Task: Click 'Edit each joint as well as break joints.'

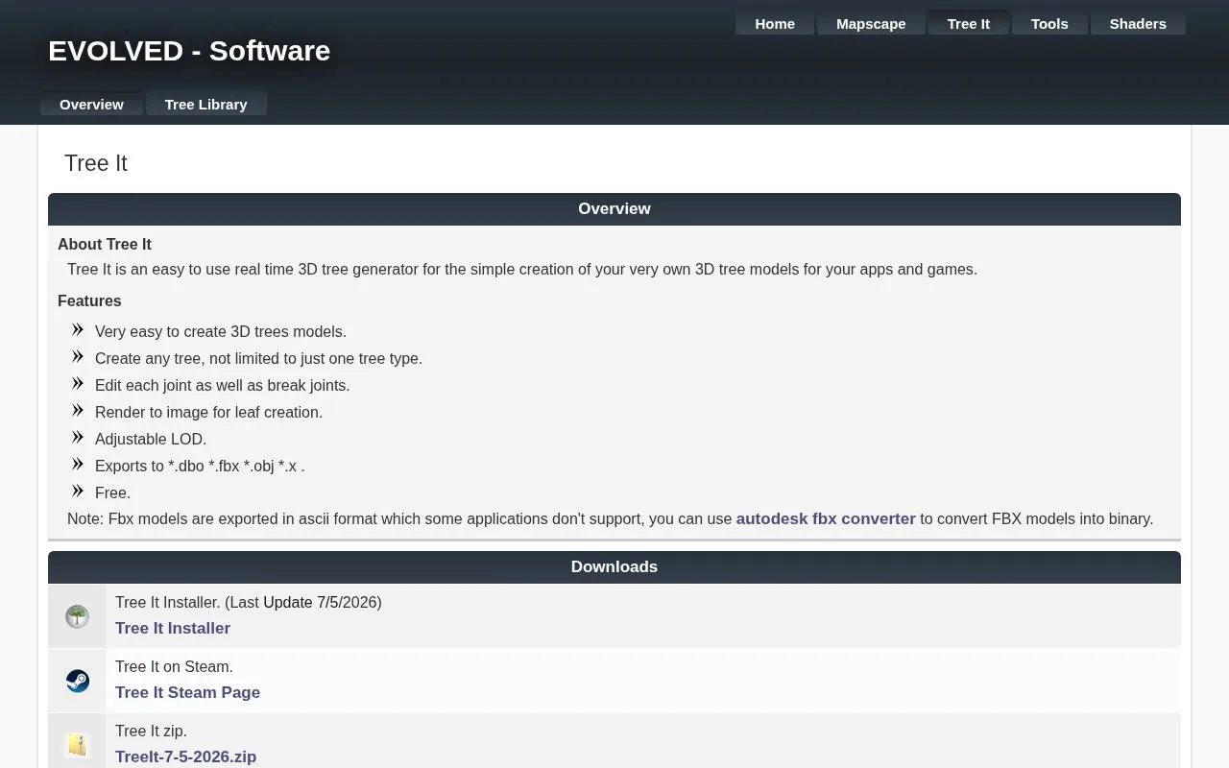Action: click(x=222, y=385)
